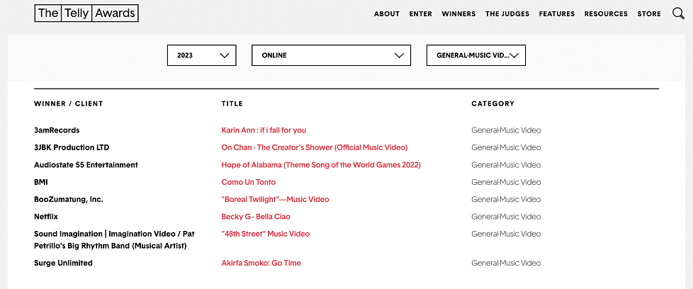Open the 2023 year dropdown

point(201,55)
